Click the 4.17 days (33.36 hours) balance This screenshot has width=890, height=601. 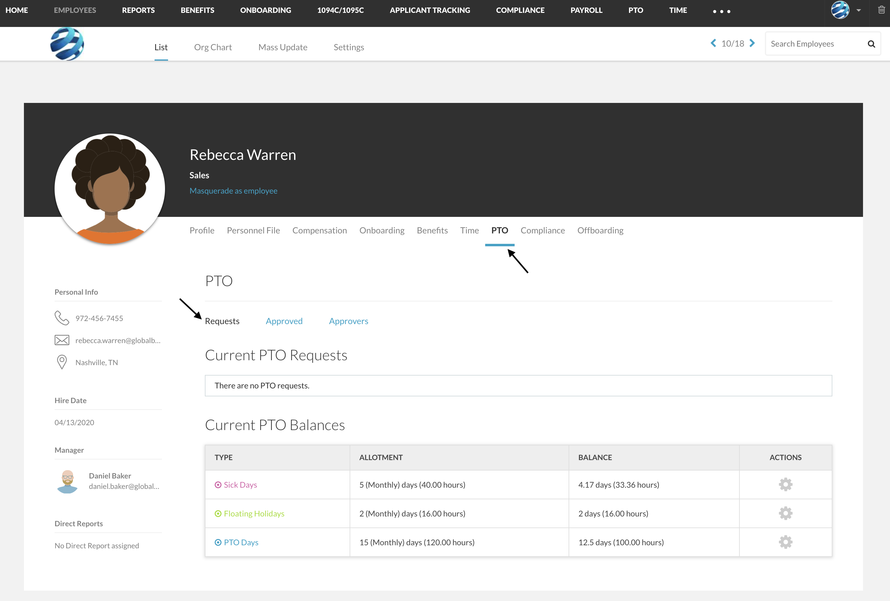click(x=619, y=485)
